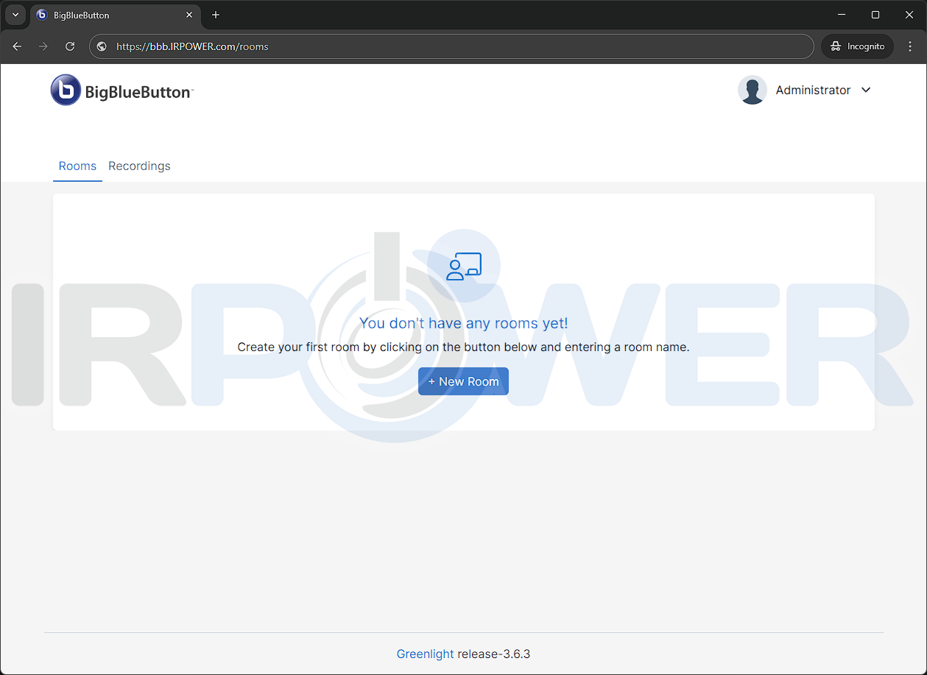Open the browser tab search chevron
Screen dimensions: 927x675
pos(15,15)
